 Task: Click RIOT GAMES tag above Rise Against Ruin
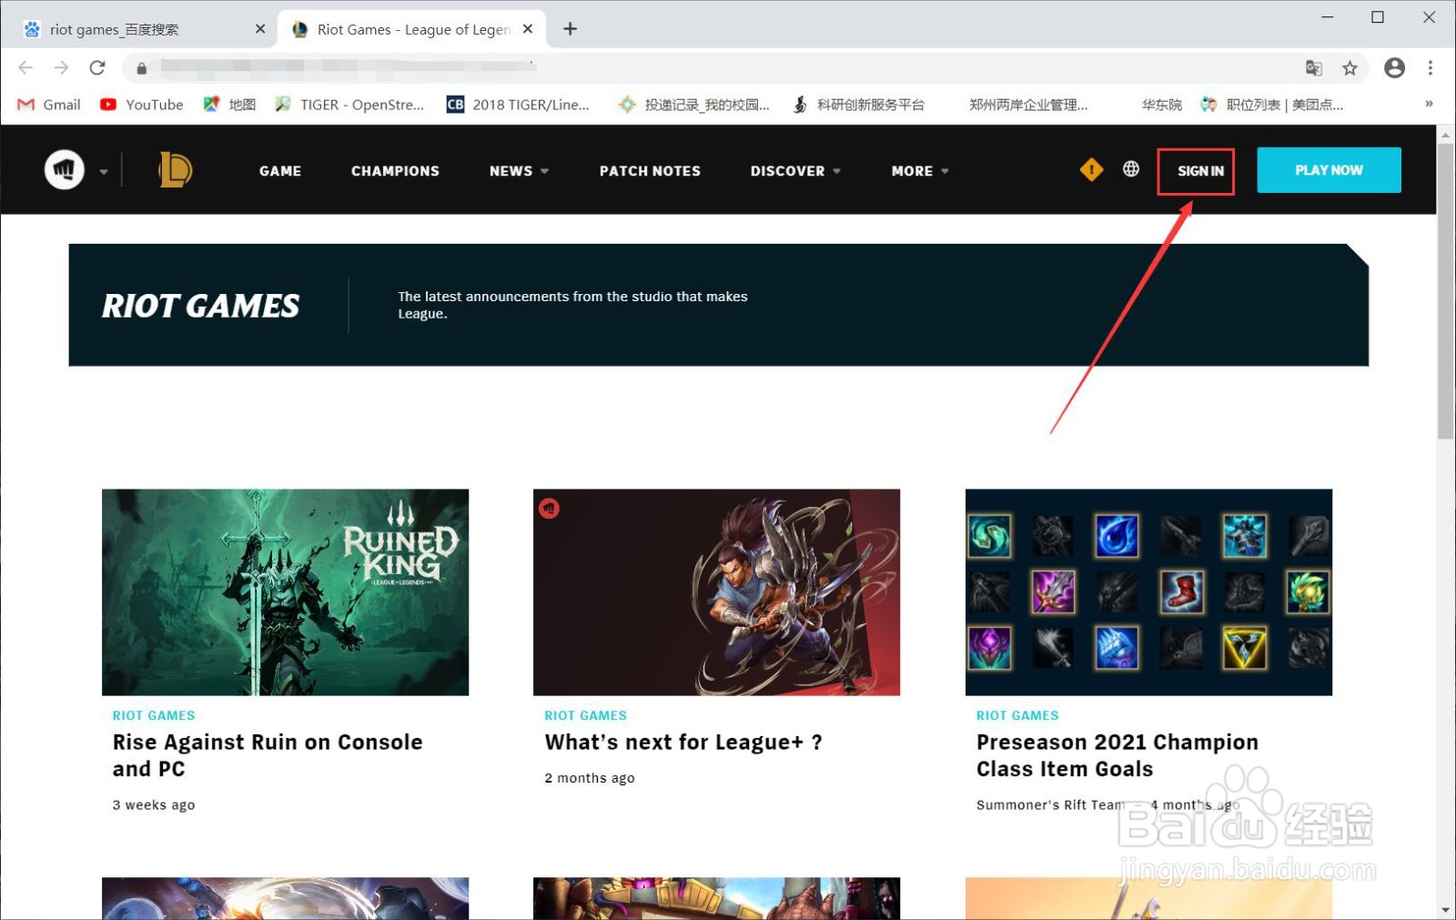click(154, 715)
